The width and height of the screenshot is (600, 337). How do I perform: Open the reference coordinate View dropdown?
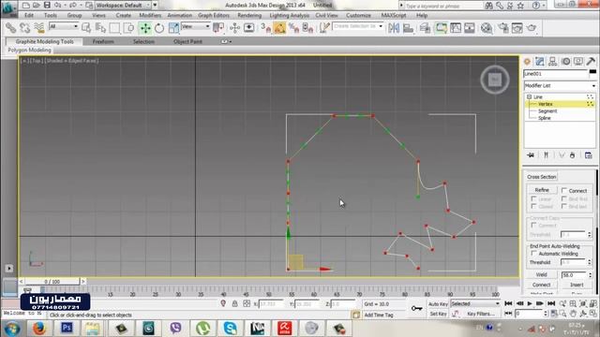(196, 26)
